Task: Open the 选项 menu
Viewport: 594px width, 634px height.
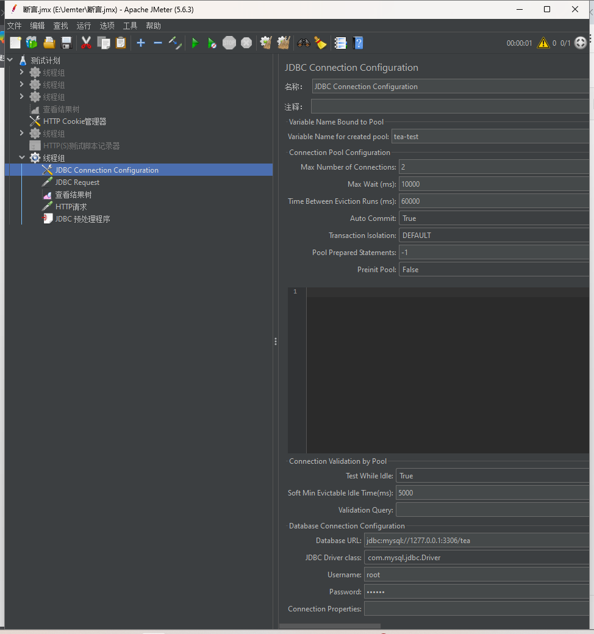Action: 107,26
